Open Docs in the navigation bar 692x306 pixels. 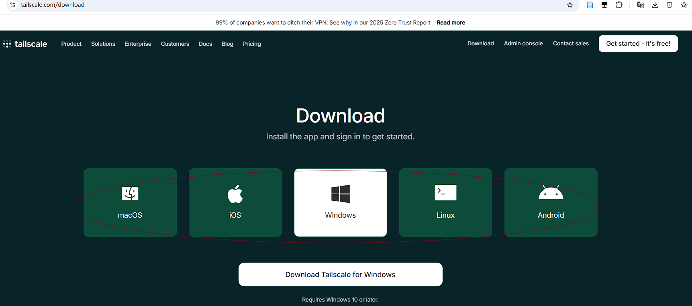tap(205, 44)
